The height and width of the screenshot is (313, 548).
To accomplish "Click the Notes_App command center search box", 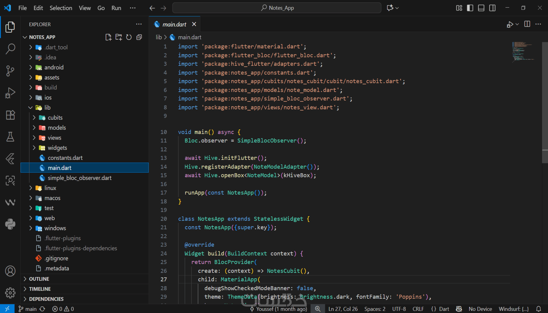I will pos(277,8).
